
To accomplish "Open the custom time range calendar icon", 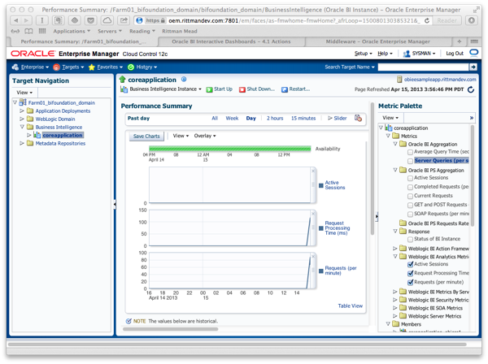I will [358, 118].
